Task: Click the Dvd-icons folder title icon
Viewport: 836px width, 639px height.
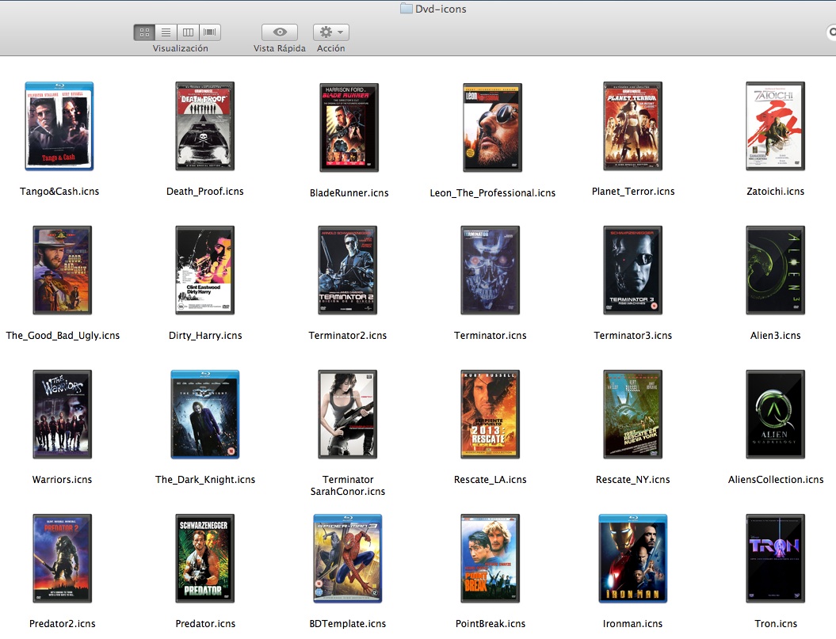Action: (x=407, y=9)
